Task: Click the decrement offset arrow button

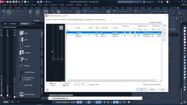Action: [75, 85]
